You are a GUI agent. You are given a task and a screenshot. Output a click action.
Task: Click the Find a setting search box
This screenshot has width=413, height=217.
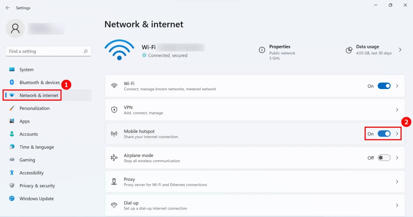pos(48,51)
